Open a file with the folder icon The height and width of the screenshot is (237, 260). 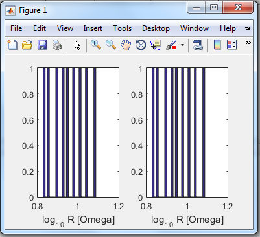pyautogui.click(x=27, y=45)
